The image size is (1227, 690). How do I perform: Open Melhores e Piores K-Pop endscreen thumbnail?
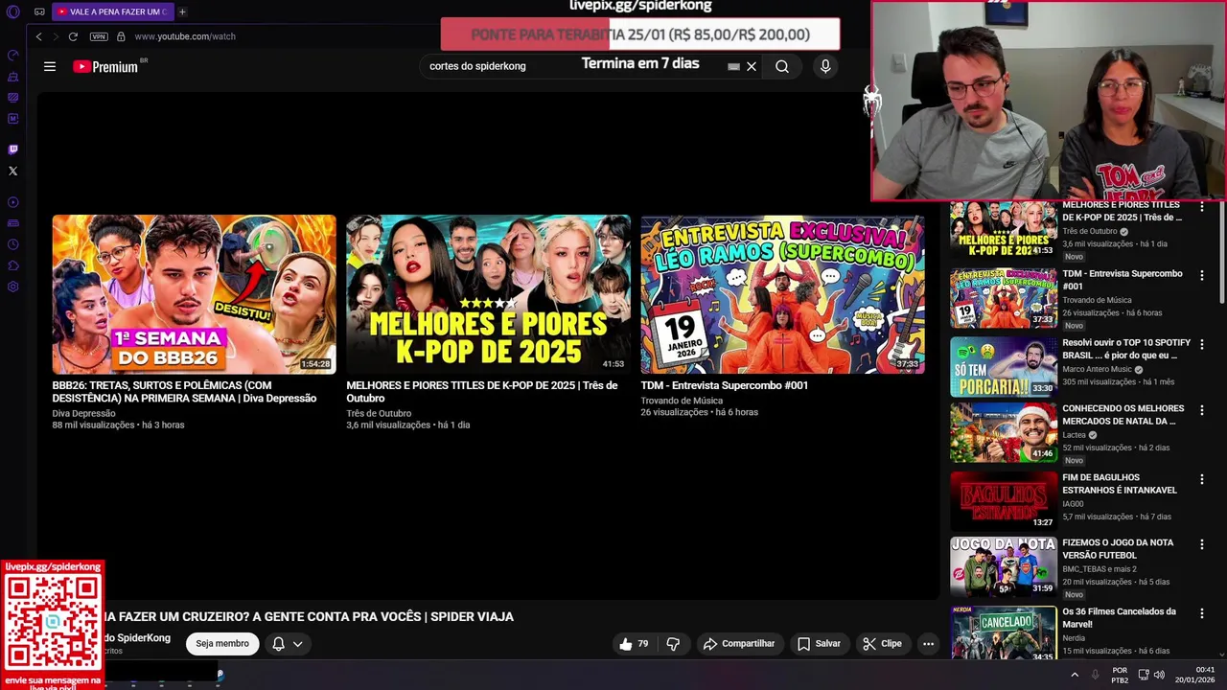click(x=488, y=294)
